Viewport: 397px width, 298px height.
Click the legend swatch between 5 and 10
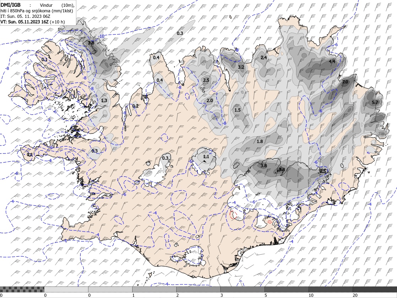point(286,289)
